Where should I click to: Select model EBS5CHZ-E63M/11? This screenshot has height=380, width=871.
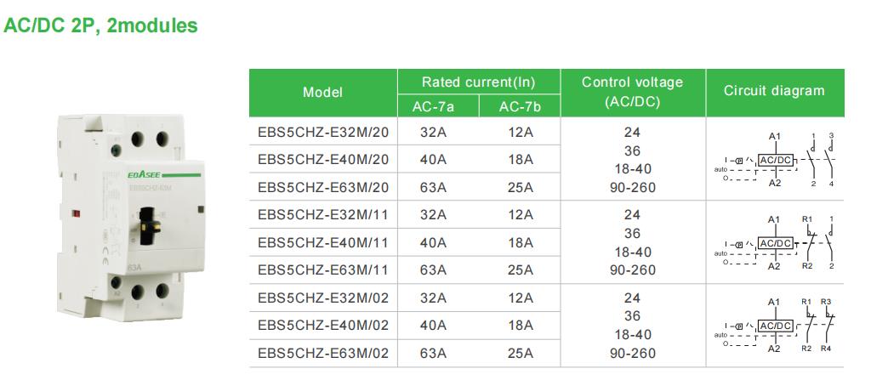pos(323,270)
